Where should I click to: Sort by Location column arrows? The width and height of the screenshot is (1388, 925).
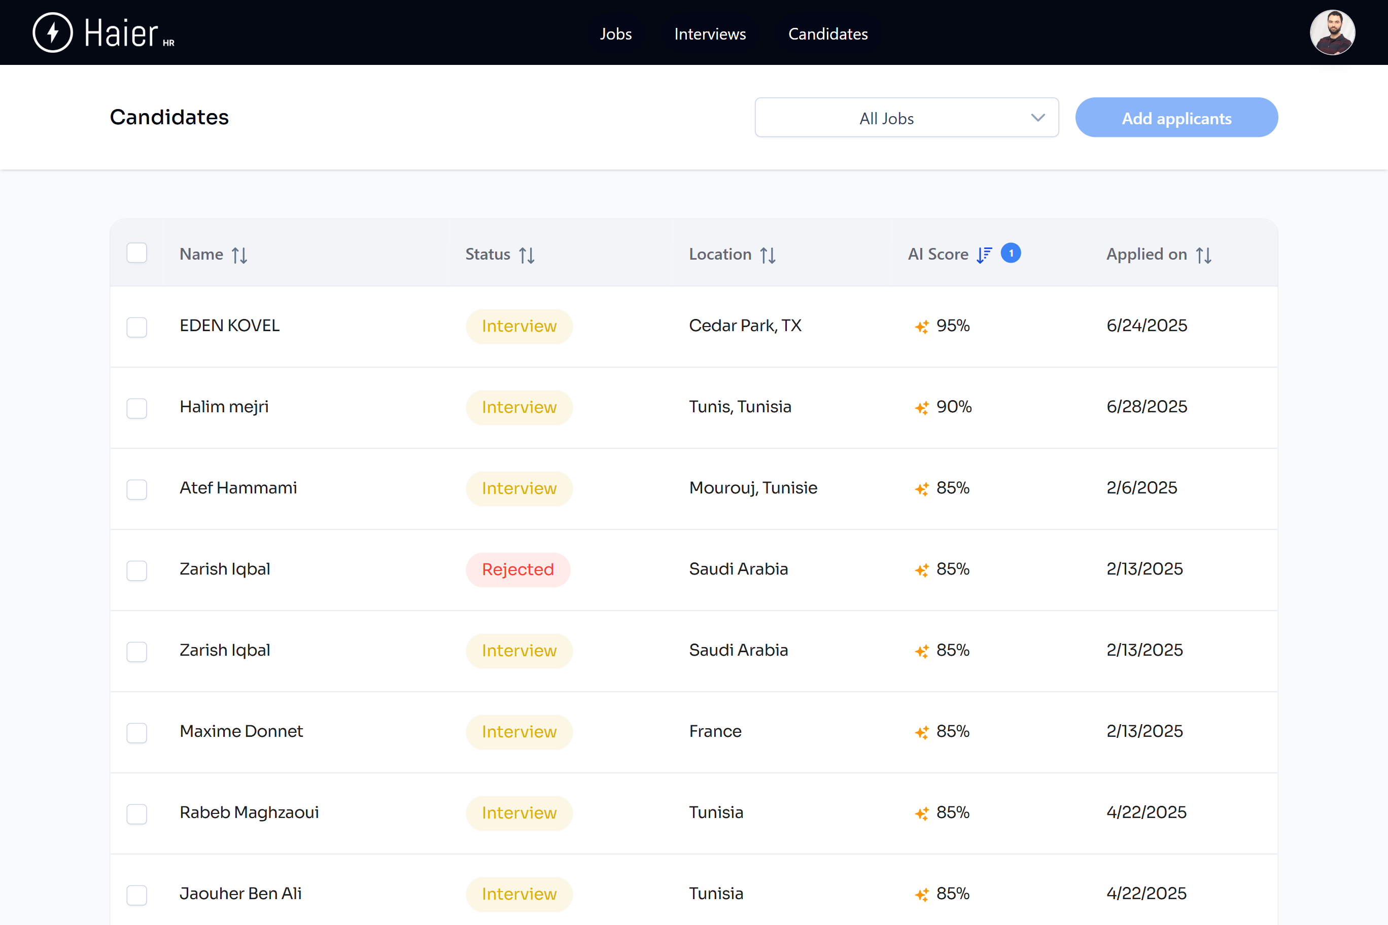(x=767, y=255)
